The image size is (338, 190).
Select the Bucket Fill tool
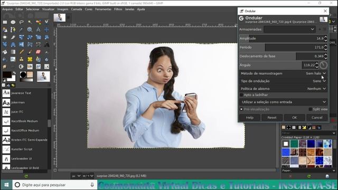pyautogui.click(x=5, y=52)
